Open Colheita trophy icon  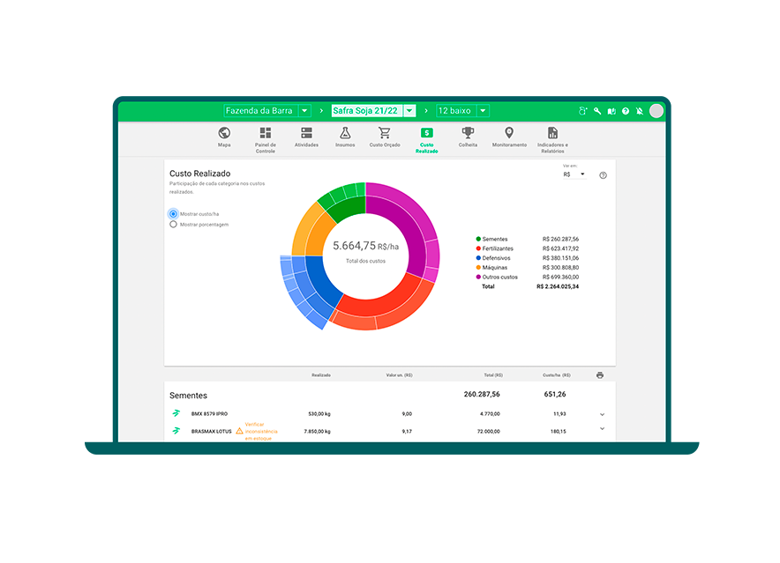468,133
